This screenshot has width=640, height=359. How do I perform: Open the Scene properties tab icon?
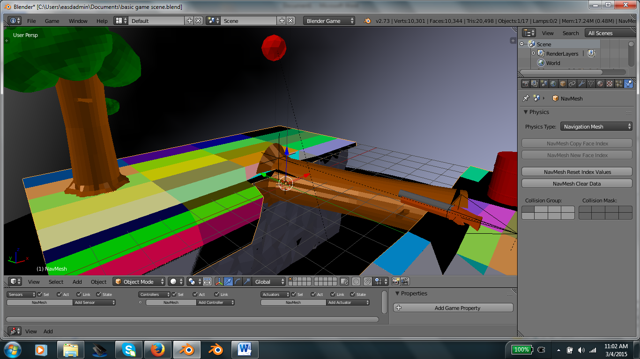click(x=544, y=84)
